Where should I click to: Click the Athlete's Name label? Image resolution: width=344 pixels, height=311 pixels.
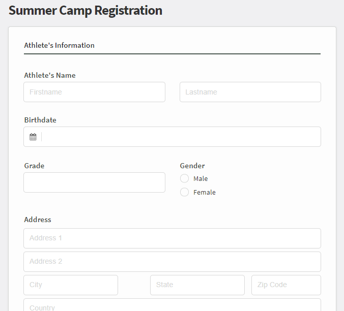50,75
